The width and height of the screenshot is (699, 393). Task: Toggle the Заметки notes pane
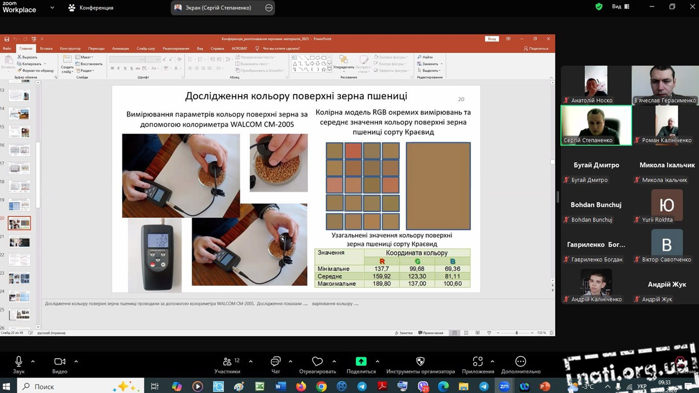click(x=404, y=333)
